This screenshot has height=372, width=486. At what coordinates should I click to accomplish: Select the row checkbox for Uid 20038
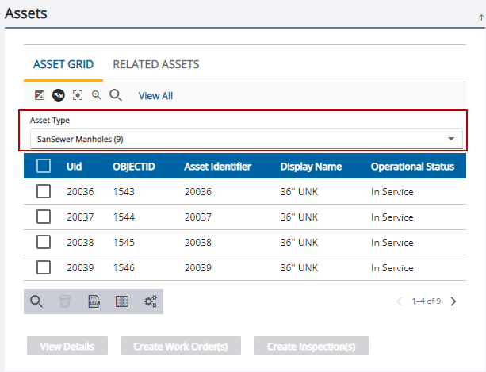(44, 243)
